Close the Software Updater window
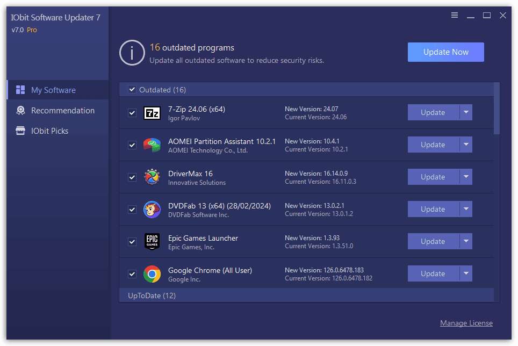This screenshot has height=346, width=518. (x=503, y=15)
